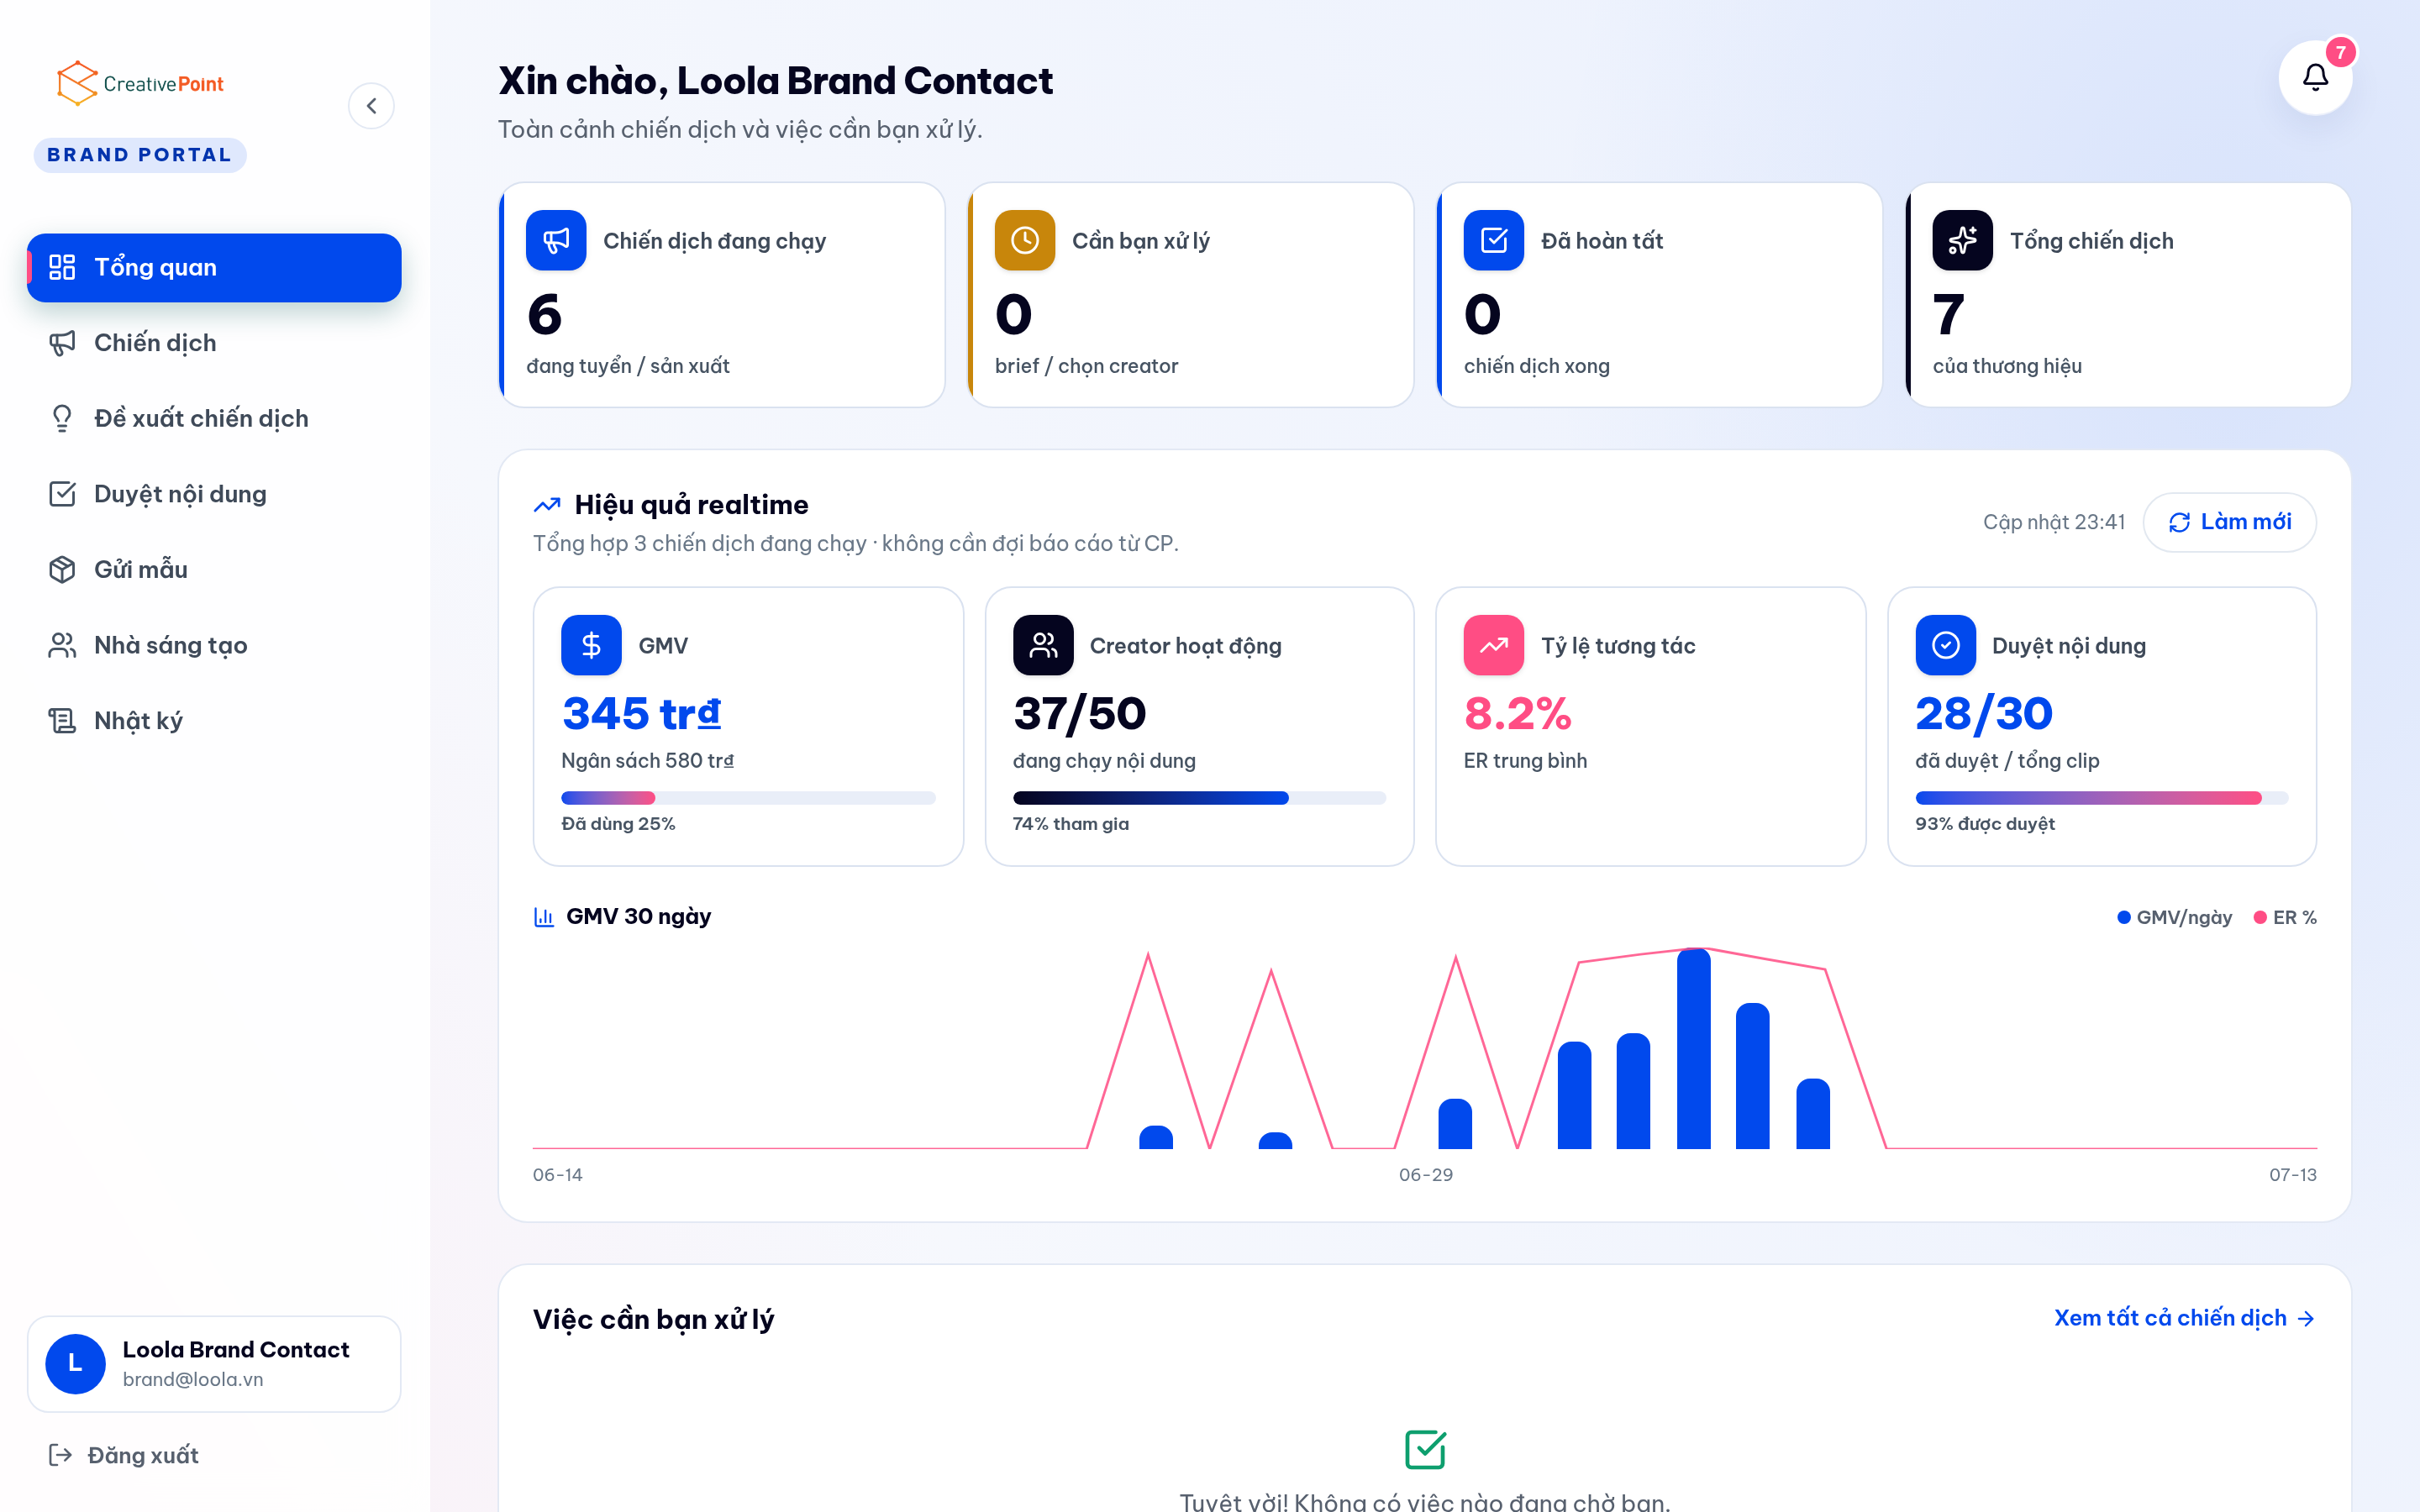Click the checkbox icon in Đã hoàn tất card
Viewport: 2420px width, 1512px height.
pos(1494,240)
